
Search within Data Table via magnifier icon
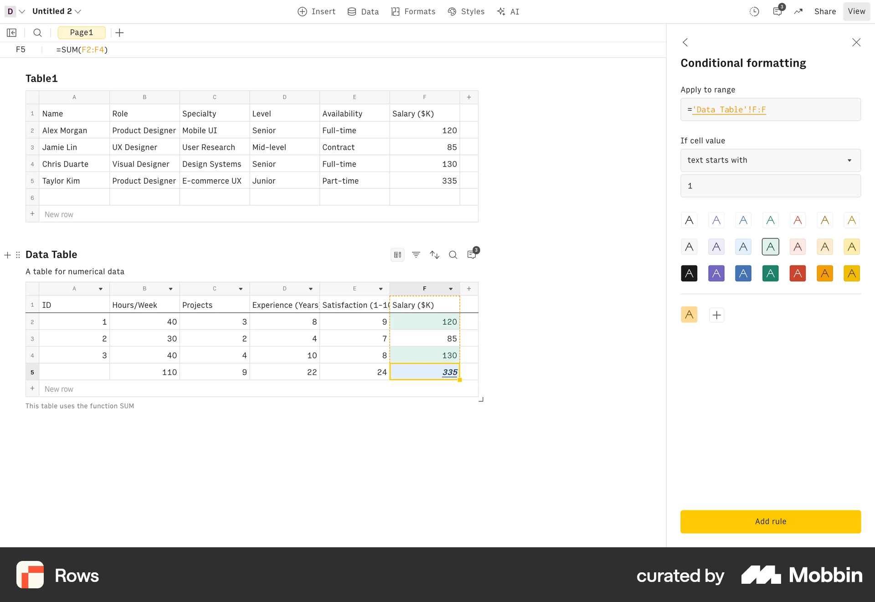(453, 254)
